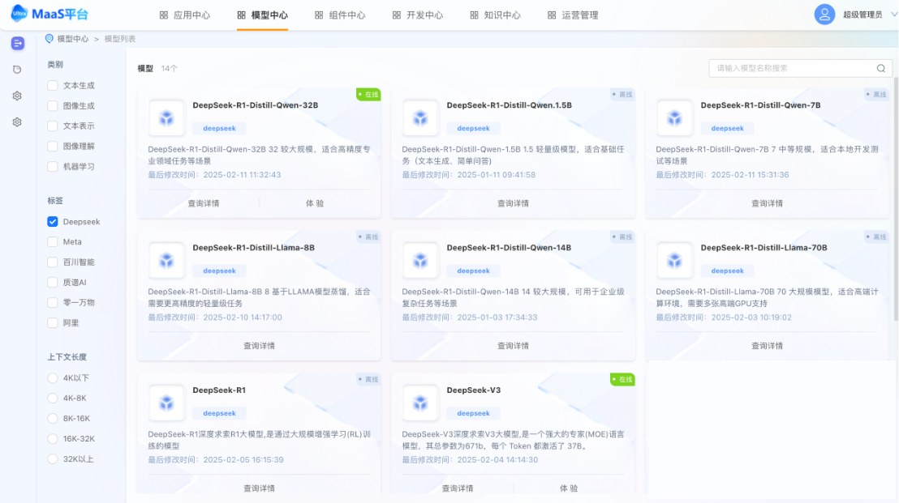
Task: Click 体验 for DeepSeek-V3
Action: pos(569,488)
